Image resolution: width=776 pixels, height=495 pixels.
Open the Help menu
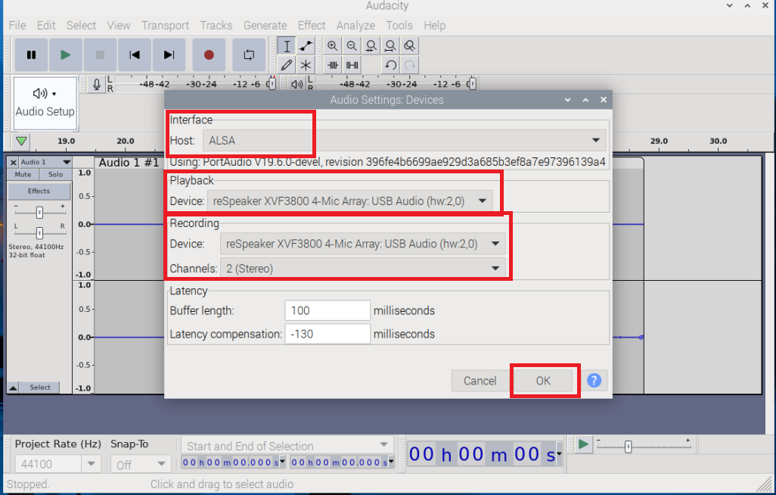pyautogui.click(x=435, y=25)
